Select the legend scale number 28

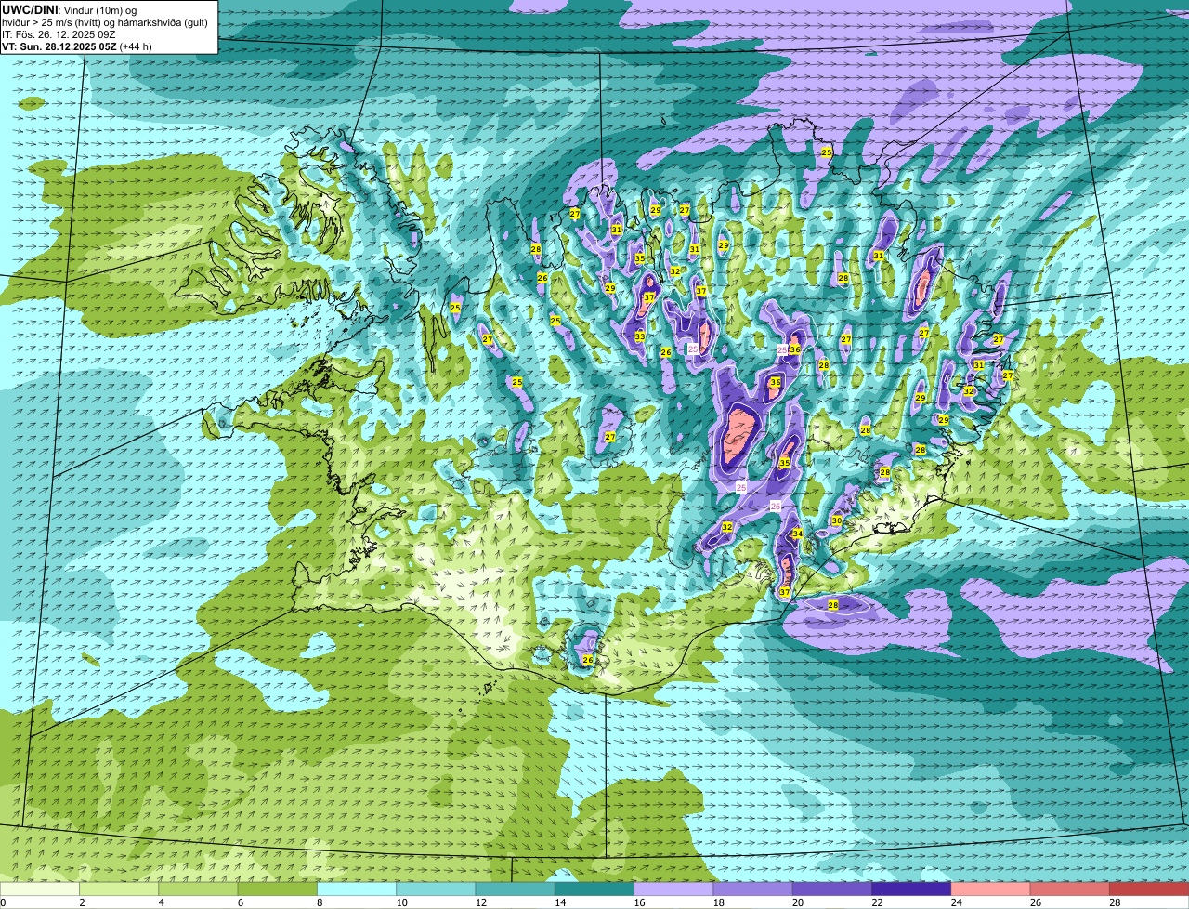pos(1115,902)
